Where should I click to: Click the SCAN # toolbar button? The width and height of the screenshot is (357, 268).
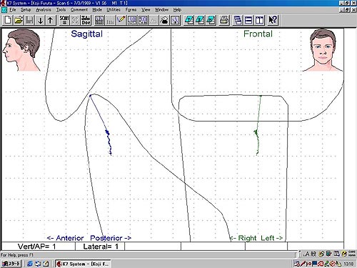click(x=64, y=20)
